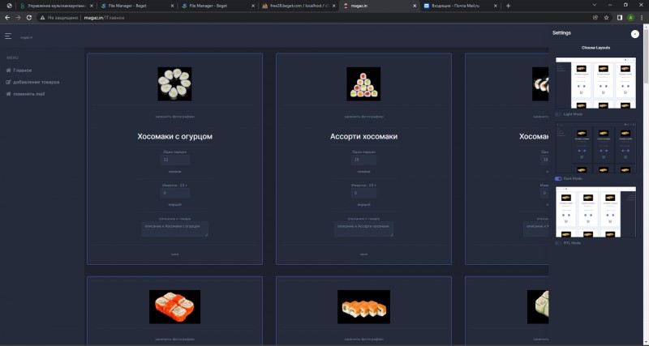Click the red-topped roll photo in second row

coord(174,307)
